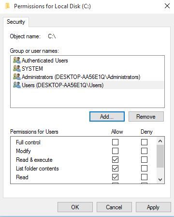Screen dimensions: 174x217
Task: Click the Cancel button
Action: 114,207
